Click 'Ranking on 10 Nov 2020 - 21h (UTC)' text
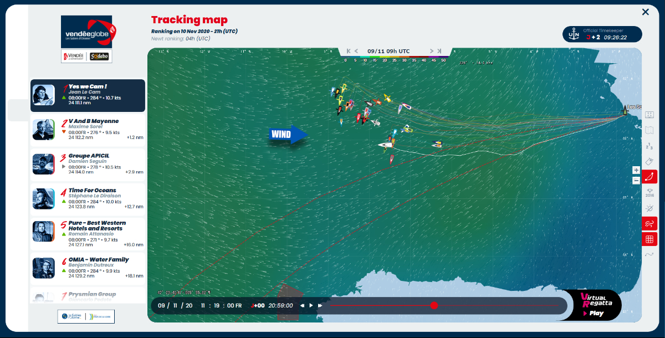 (x=195, y=31)
